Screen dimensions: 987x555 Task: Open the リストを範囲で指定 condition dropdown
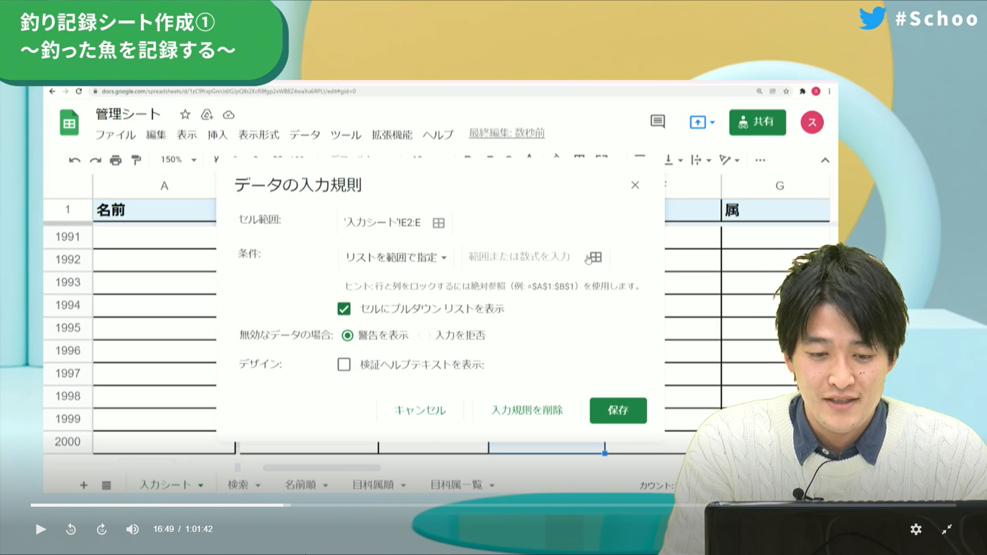click(396, 257)
